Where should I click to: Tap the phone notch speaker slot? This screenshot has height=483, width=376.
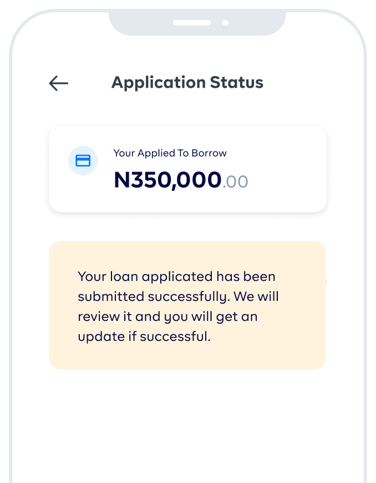click(x=191, y=23)
